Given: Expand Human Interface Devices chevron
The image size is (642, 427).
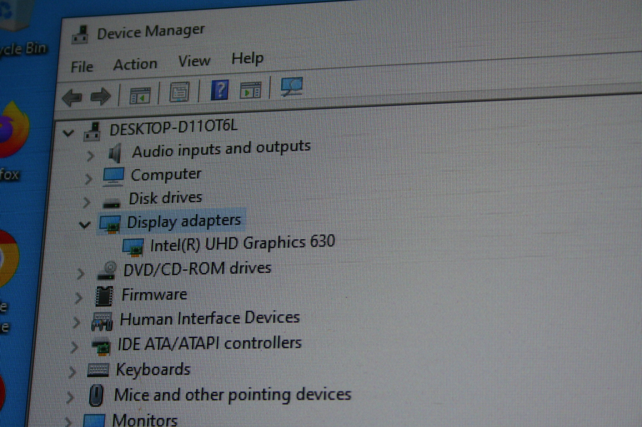Looking at the screenshot, I should pos(76,322).
